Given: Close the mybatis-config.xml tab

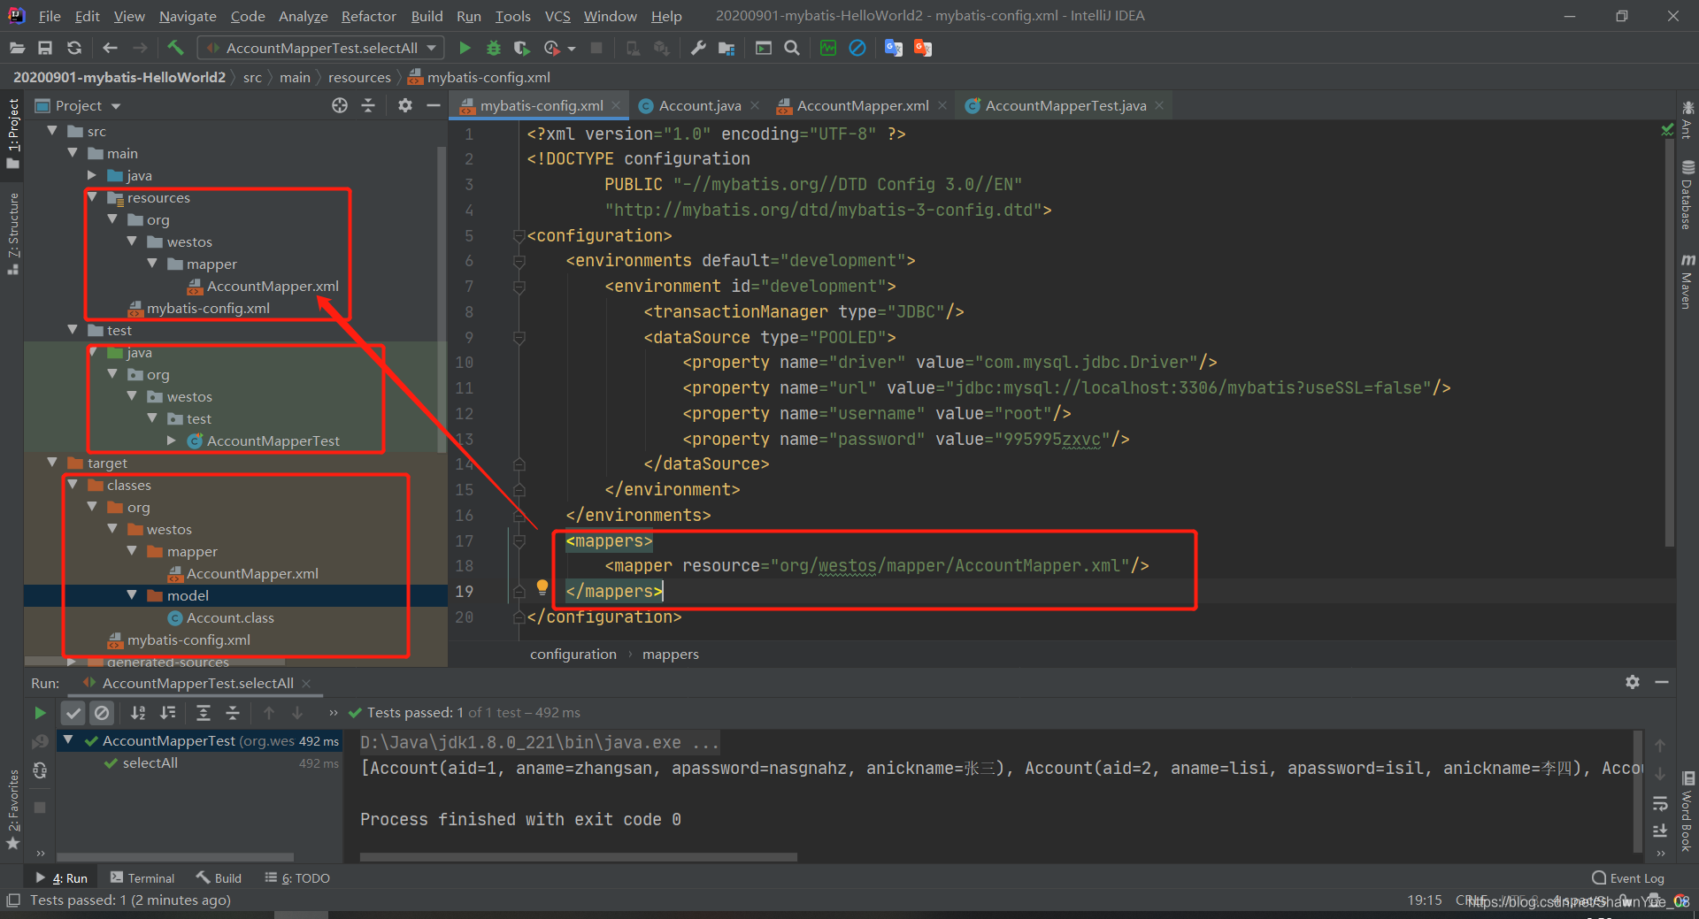Looking at the screenshot, I should tap(616, 105).
